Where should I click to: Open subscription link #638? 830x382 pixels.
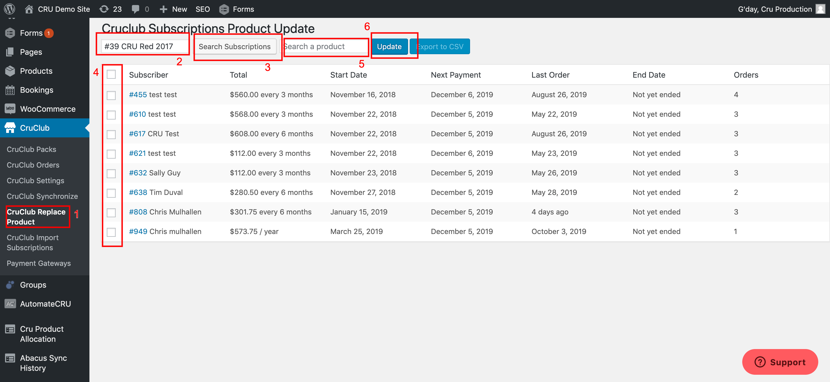coord(138,192)
